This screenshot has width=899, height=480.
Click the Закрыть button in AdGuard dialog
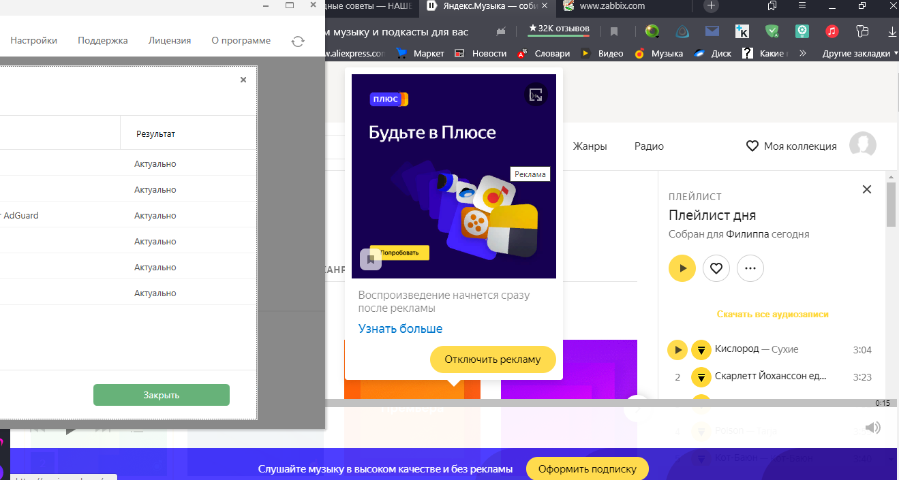(162, 395)
